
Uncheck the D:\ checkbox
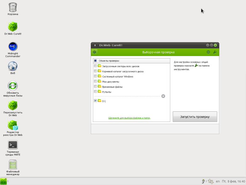point(95,101)
